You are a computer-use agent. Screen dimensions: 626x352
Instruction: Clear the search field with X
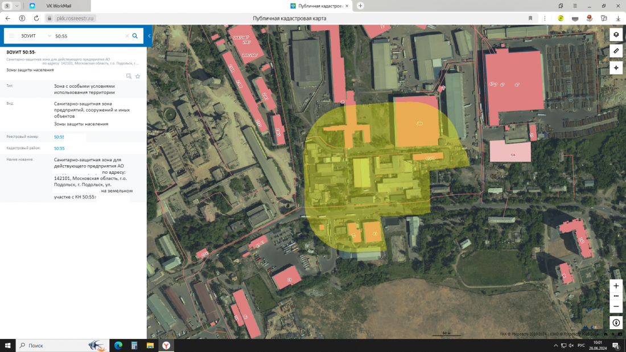(x=127, y=36)
